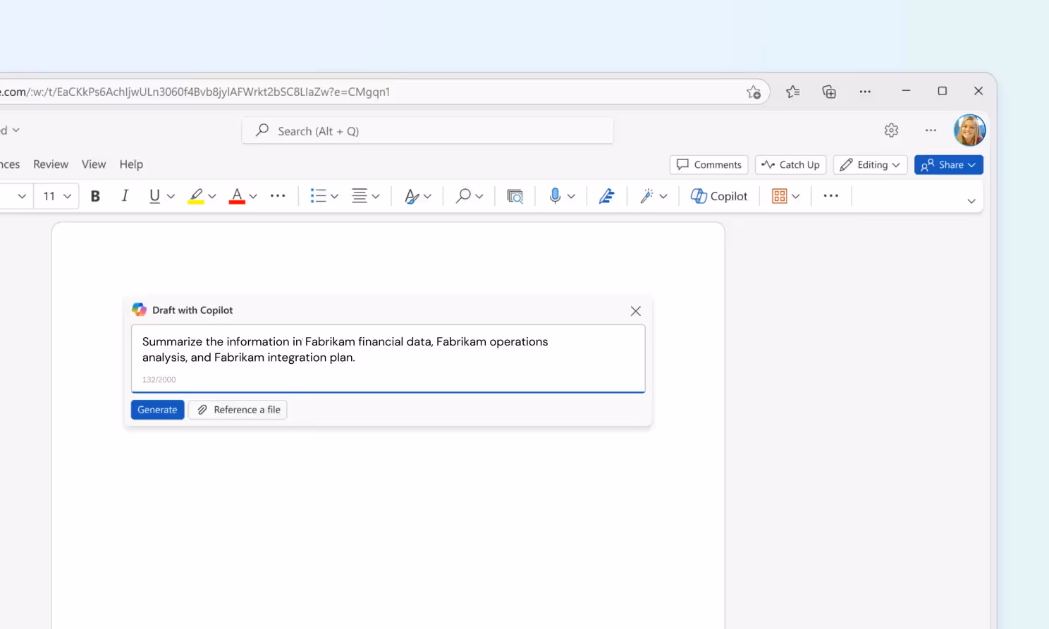Focus the Search (Alt + Q) box
The image size is (1049, 629).
point(427,131)
